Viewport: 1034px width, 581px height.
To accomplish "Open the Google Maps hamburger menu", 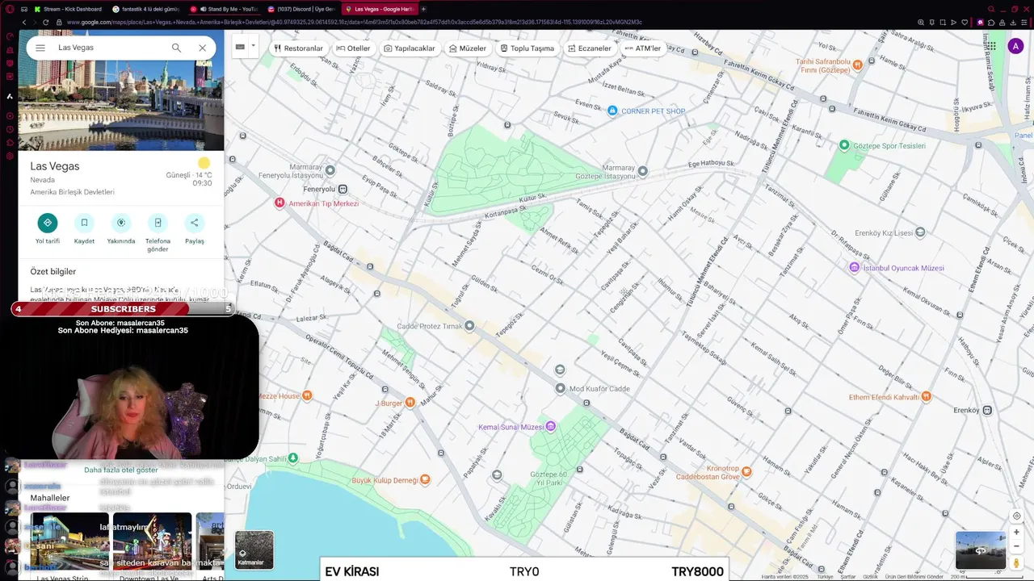I will tap(40, 48).
